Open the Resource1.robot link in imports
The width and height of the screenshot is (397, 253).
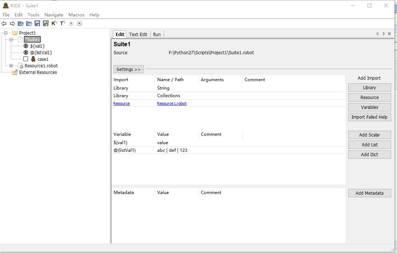point(172,103)
